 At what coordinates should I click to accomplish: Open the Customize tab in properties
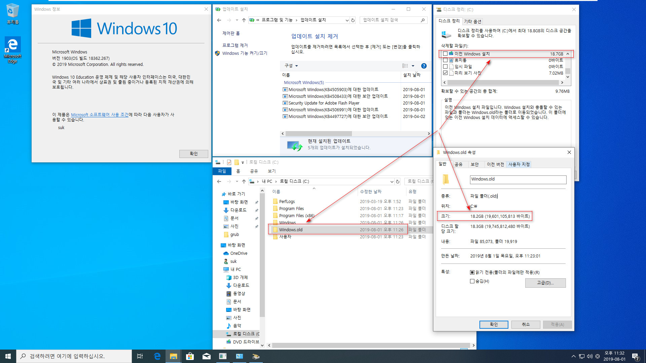coord(519,164)
